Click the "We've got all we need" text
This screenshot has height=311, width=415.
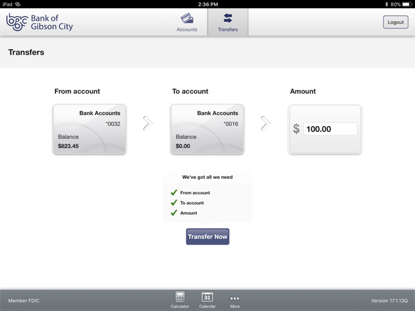pos(207,177)
